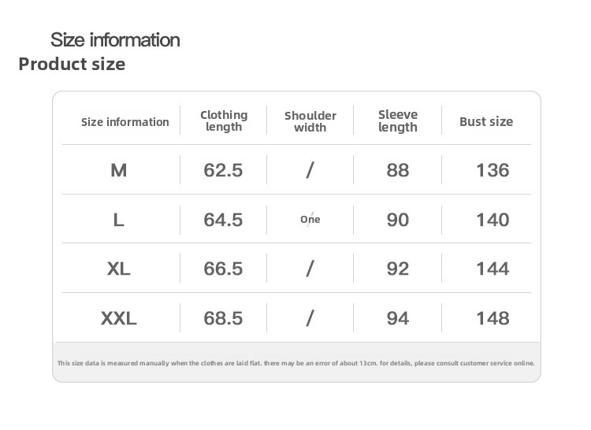591x430 pixels.
Task: Select the "Shoulder width" column header
Action: pos(310,121)
